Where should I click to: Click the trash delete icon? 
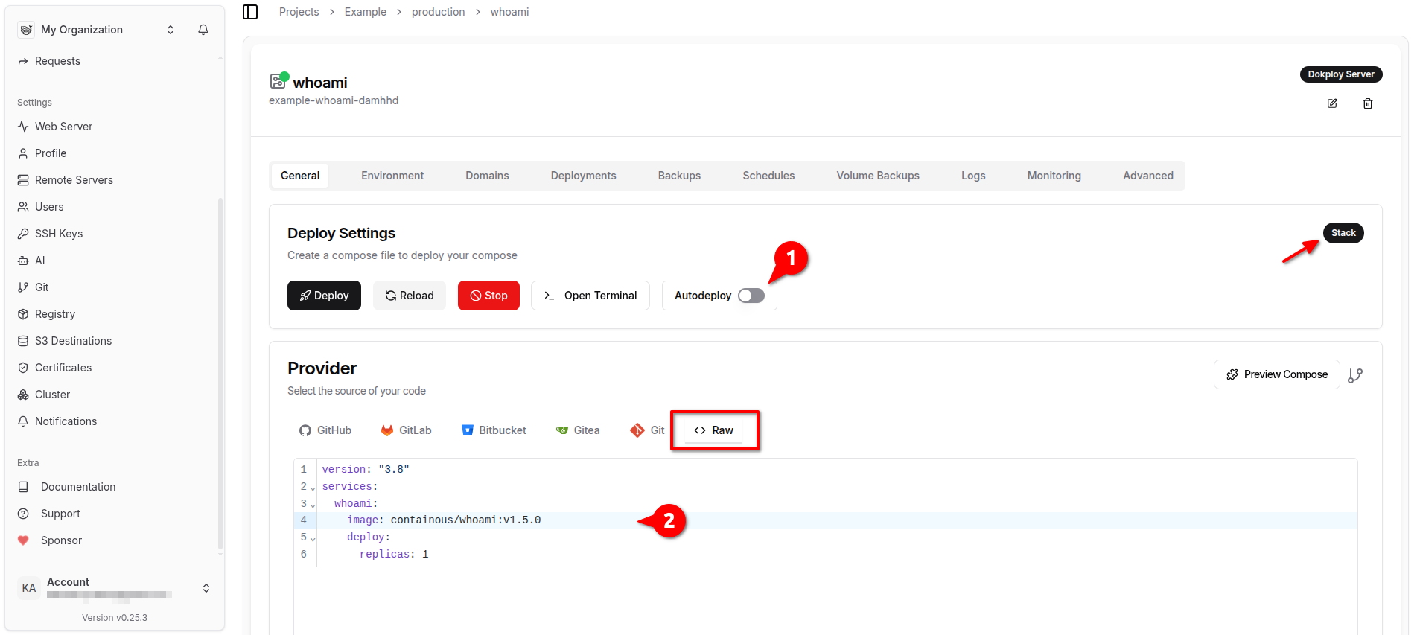1368,103
